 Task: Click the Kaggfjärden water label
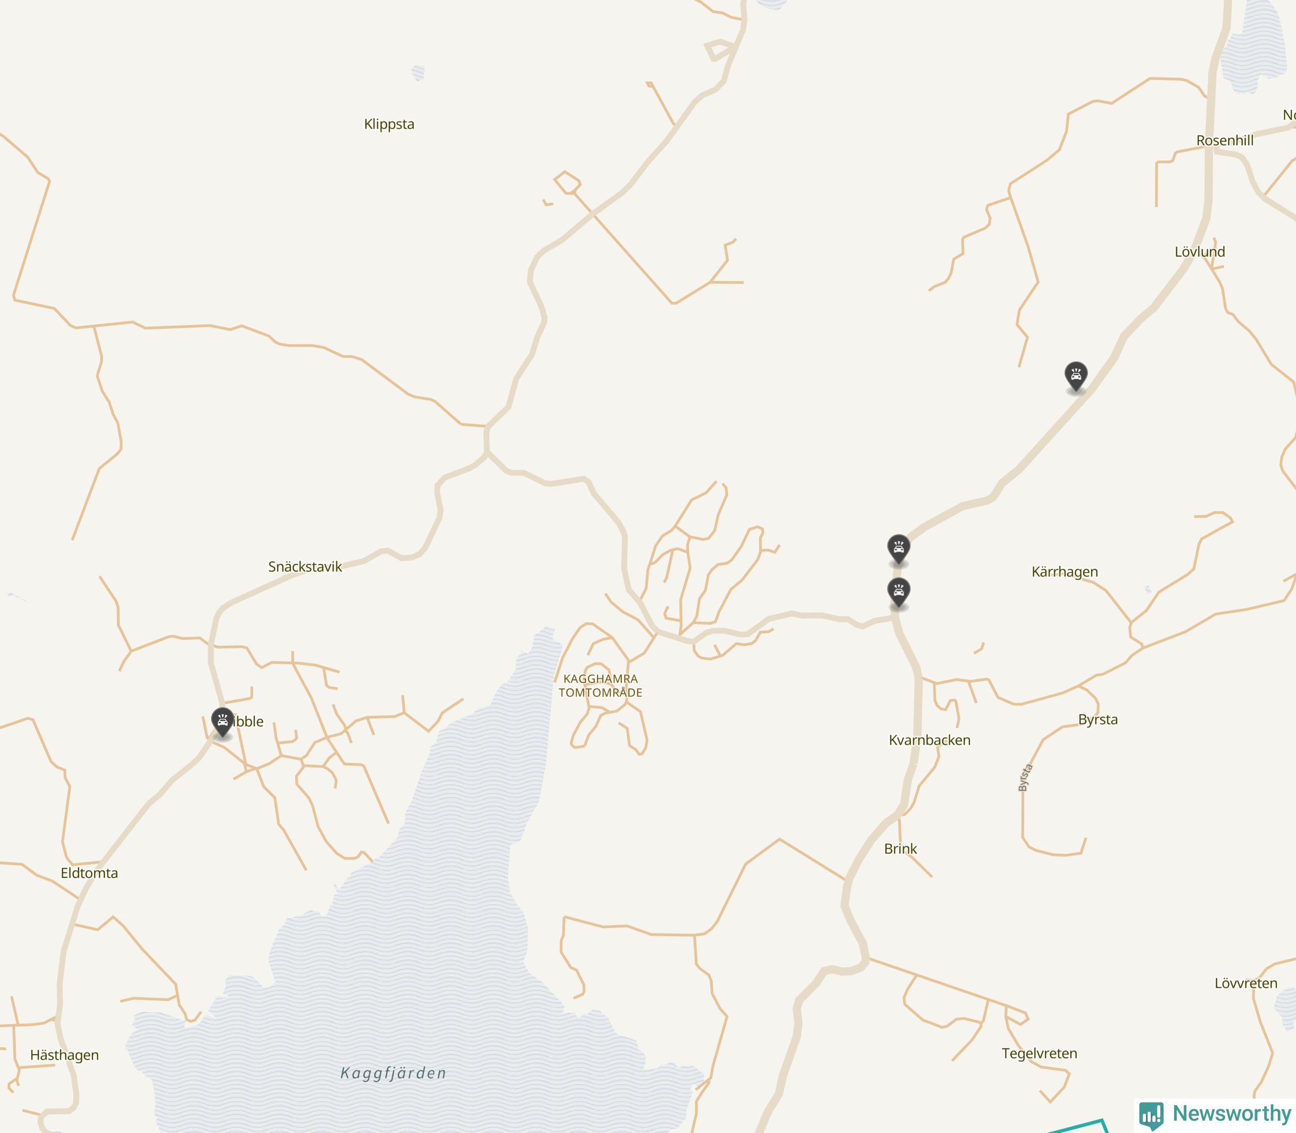tap(393, 1073)
